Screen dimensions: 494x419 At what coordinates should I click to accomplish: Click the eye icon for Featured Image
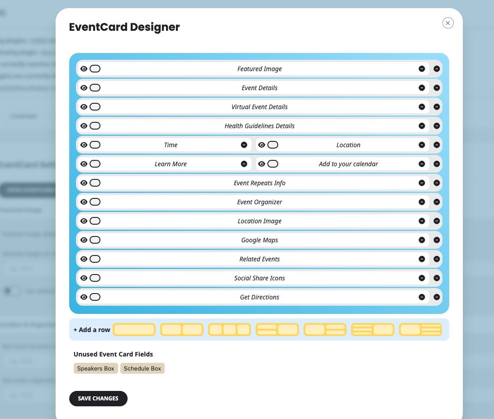84,69
